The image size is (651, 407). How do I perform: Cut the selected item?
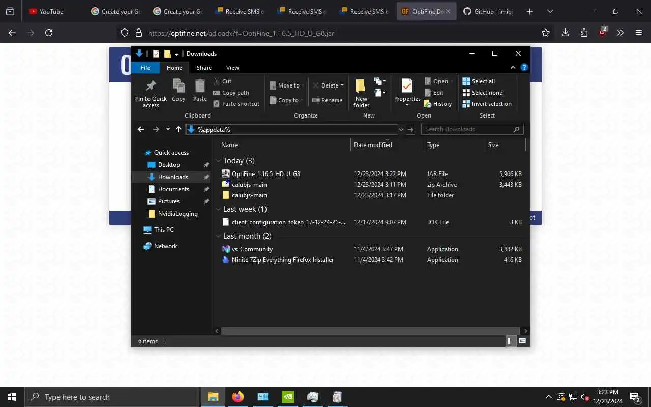[x=222, y=81]
